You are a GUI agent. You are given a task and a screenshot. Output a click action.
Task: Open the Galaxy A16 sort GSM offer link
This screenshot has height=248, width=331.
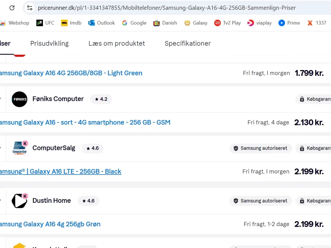[85, 122]
